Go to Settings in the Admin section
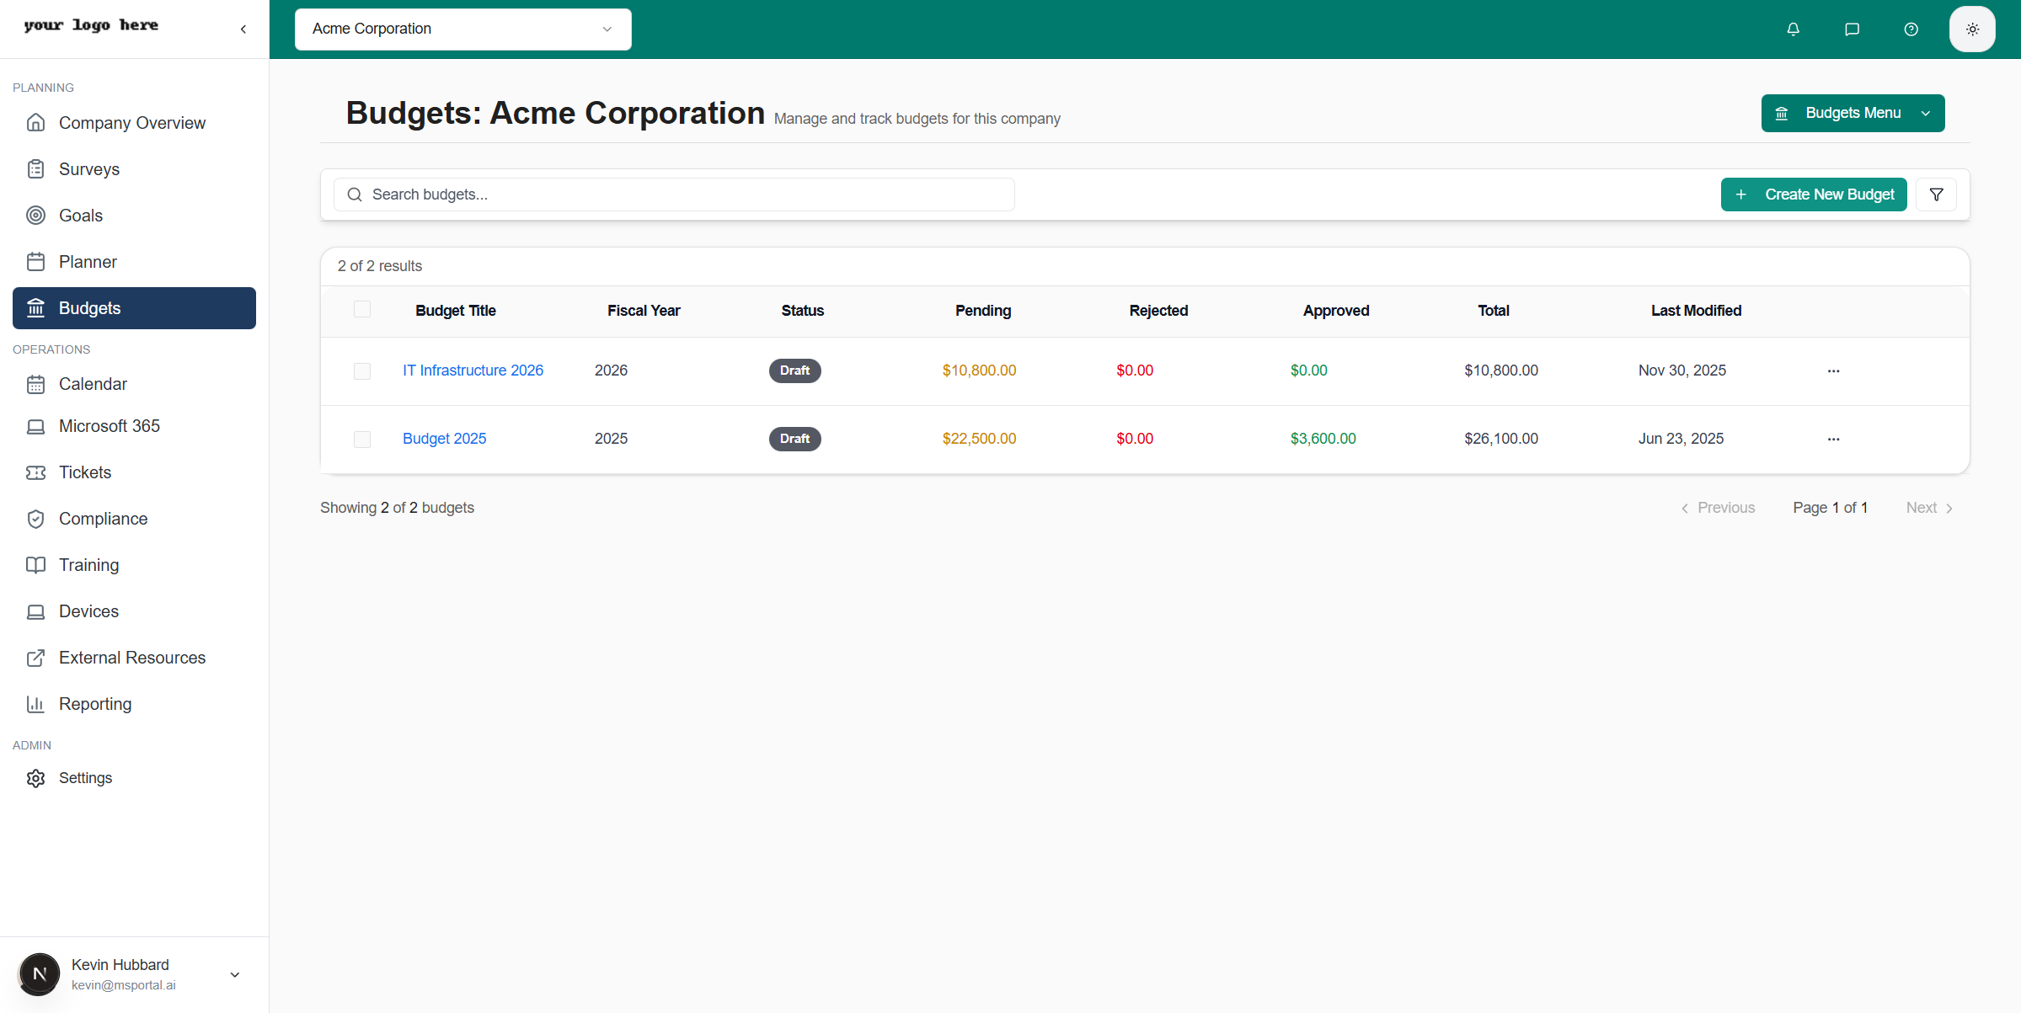Screen dimensions: 2021x1013 85,778
